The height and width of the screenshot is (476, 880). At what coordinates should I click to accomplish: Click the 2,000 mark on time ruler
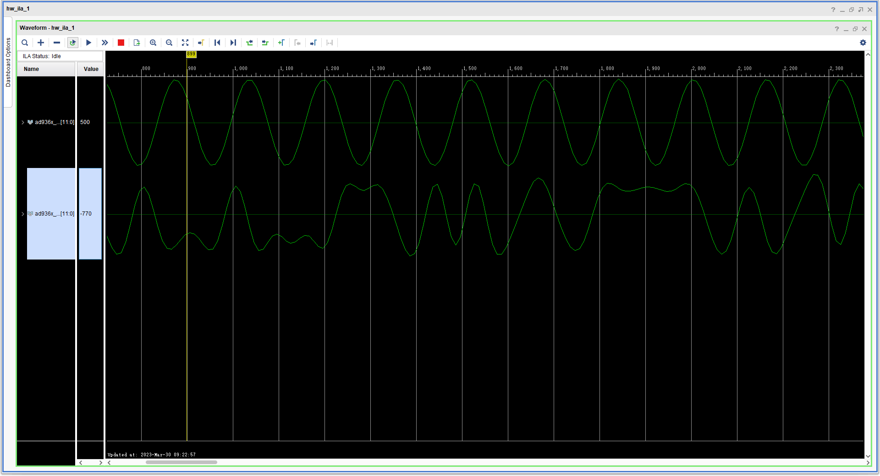coord(699,68)
